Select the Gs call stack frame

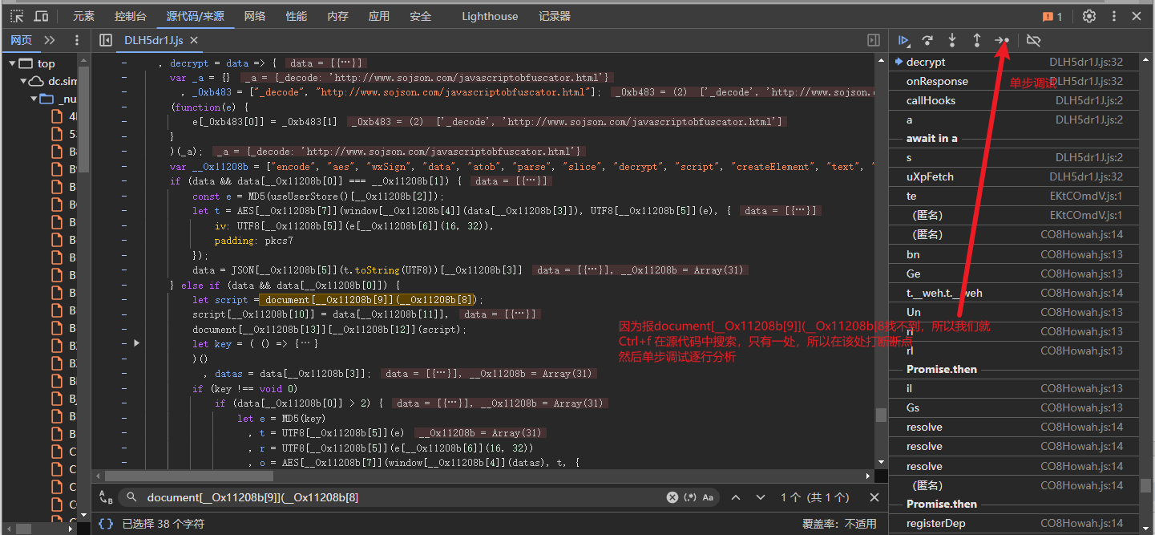coord(1014,407)
